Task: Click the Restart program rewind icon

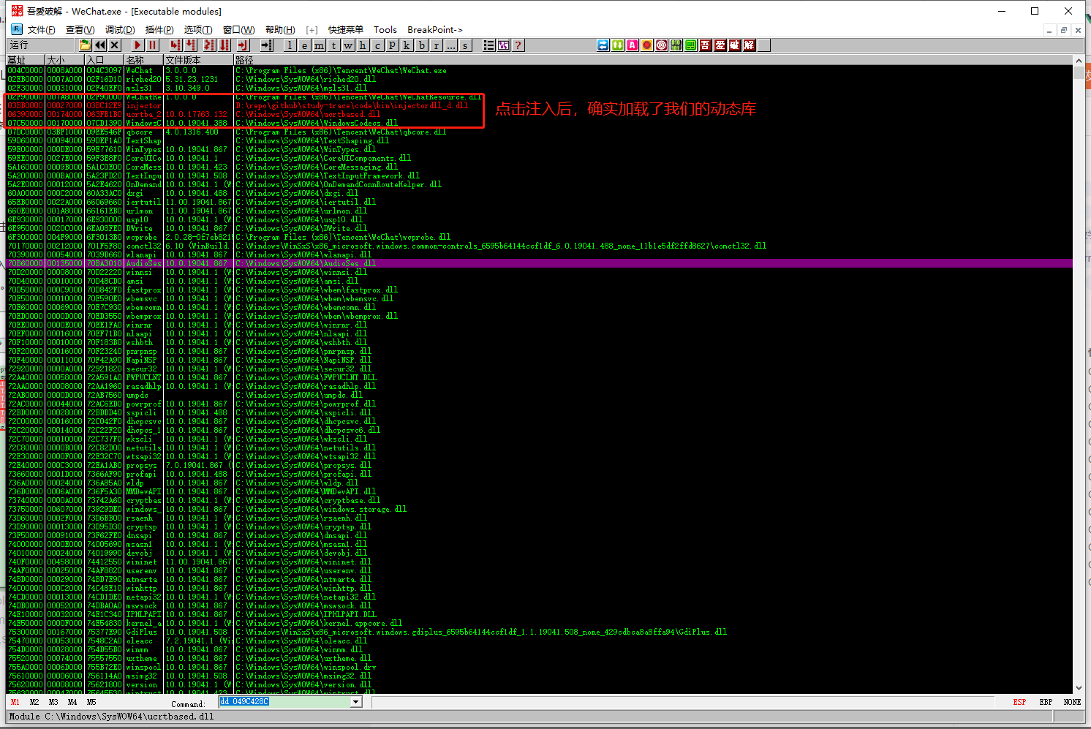Action: click(x=100, y=45)
